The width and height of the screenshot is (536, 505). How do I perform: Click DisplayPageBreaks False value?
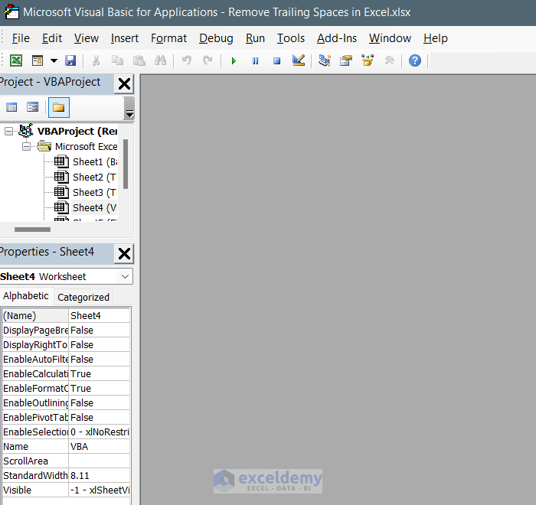[x=100, y=331]
